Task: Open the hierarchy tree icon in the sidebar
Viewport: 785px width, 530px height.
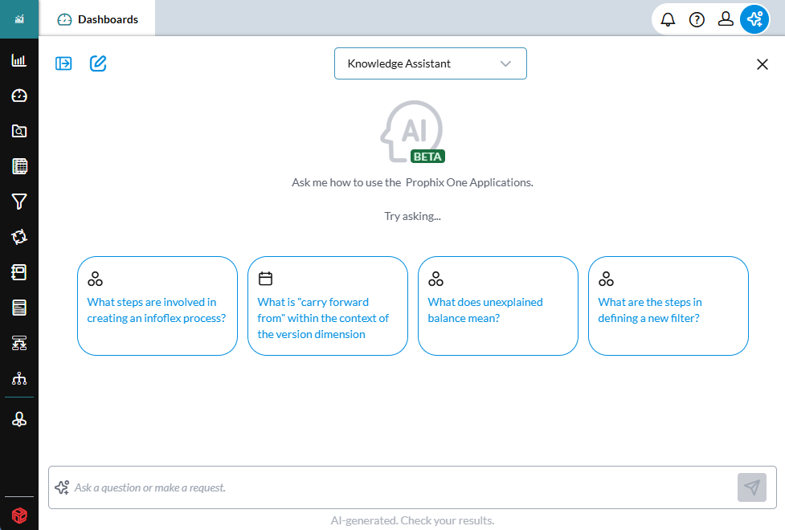Action: click(x=19, y=378)
